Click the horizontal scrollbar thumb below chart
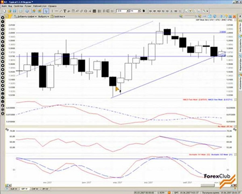 point(208,185)
